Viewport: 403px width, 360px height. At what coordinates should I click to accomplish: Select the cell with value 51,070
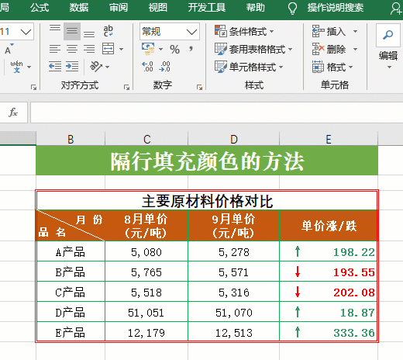tap(234, 312)
